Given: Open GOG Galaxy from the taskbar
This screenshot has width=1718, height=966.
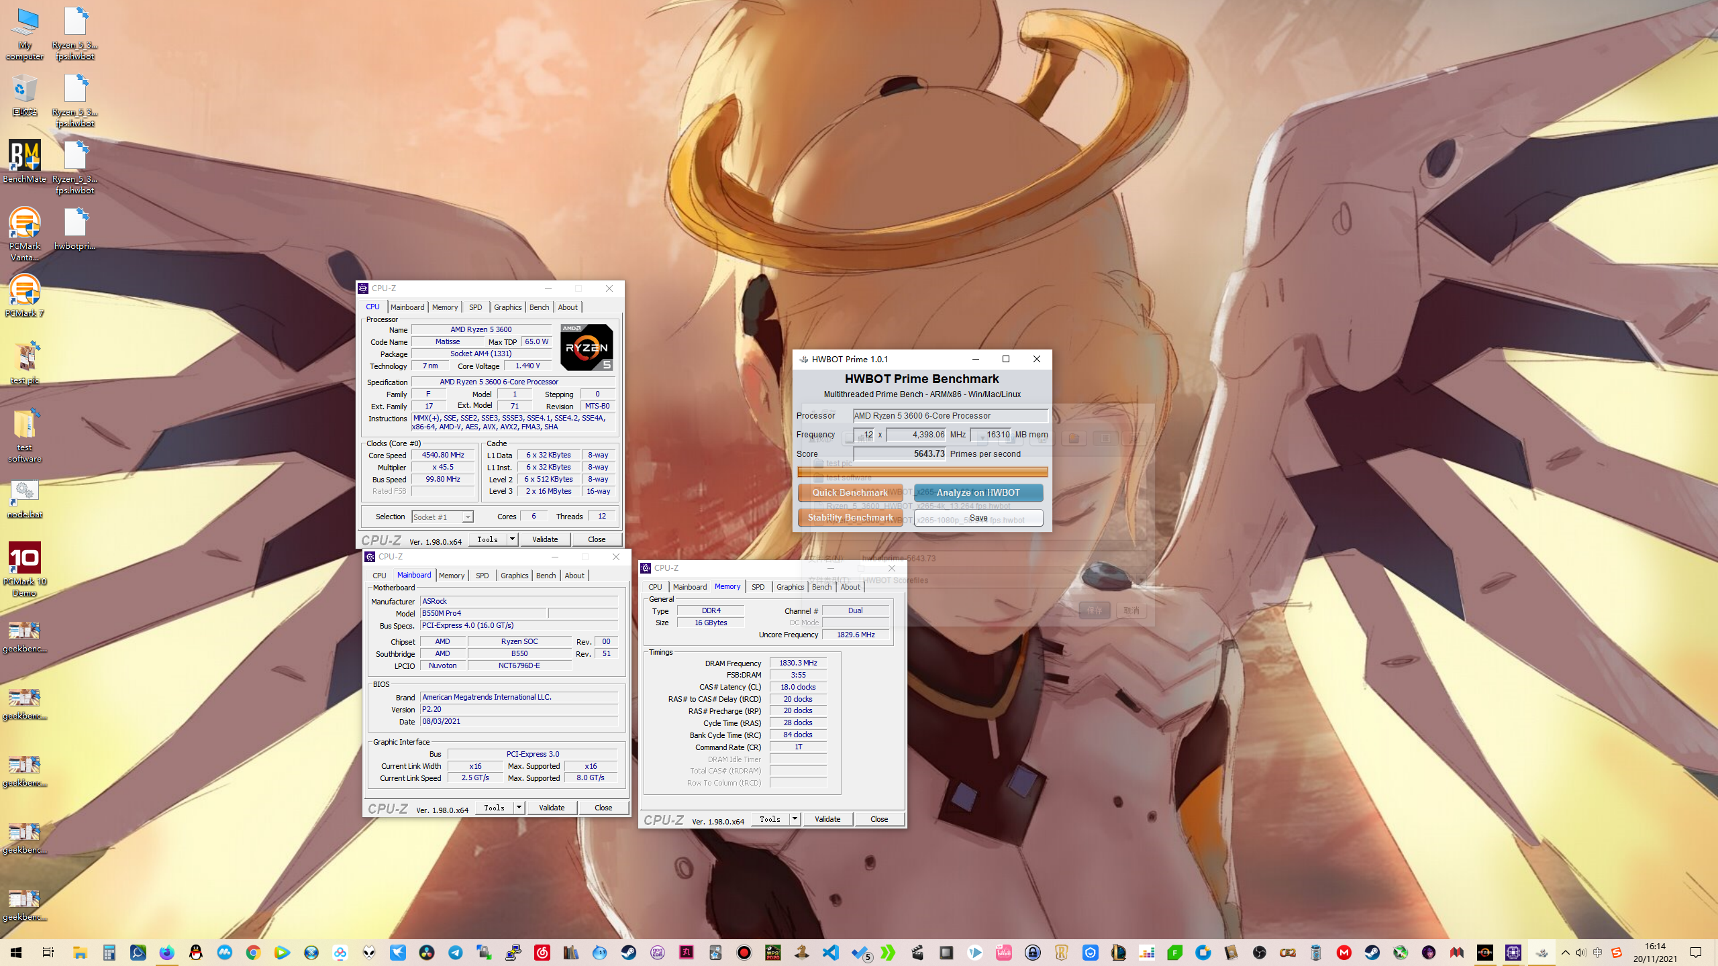Looking at the screenshot, I should click(x=657, y=953).
